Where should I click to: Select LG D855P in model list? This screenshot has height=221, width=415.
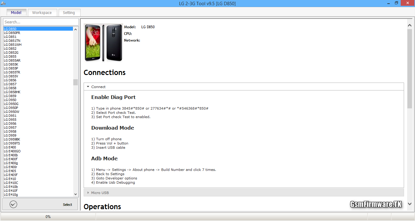38,68
